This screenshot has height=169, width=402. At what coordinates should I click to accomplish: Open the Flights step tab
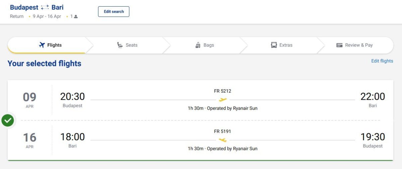pos(50,45)
